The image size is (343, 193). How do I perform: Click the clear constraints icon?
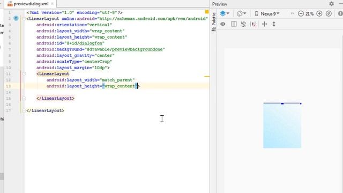pyautogui.click(x=253, y=24)
